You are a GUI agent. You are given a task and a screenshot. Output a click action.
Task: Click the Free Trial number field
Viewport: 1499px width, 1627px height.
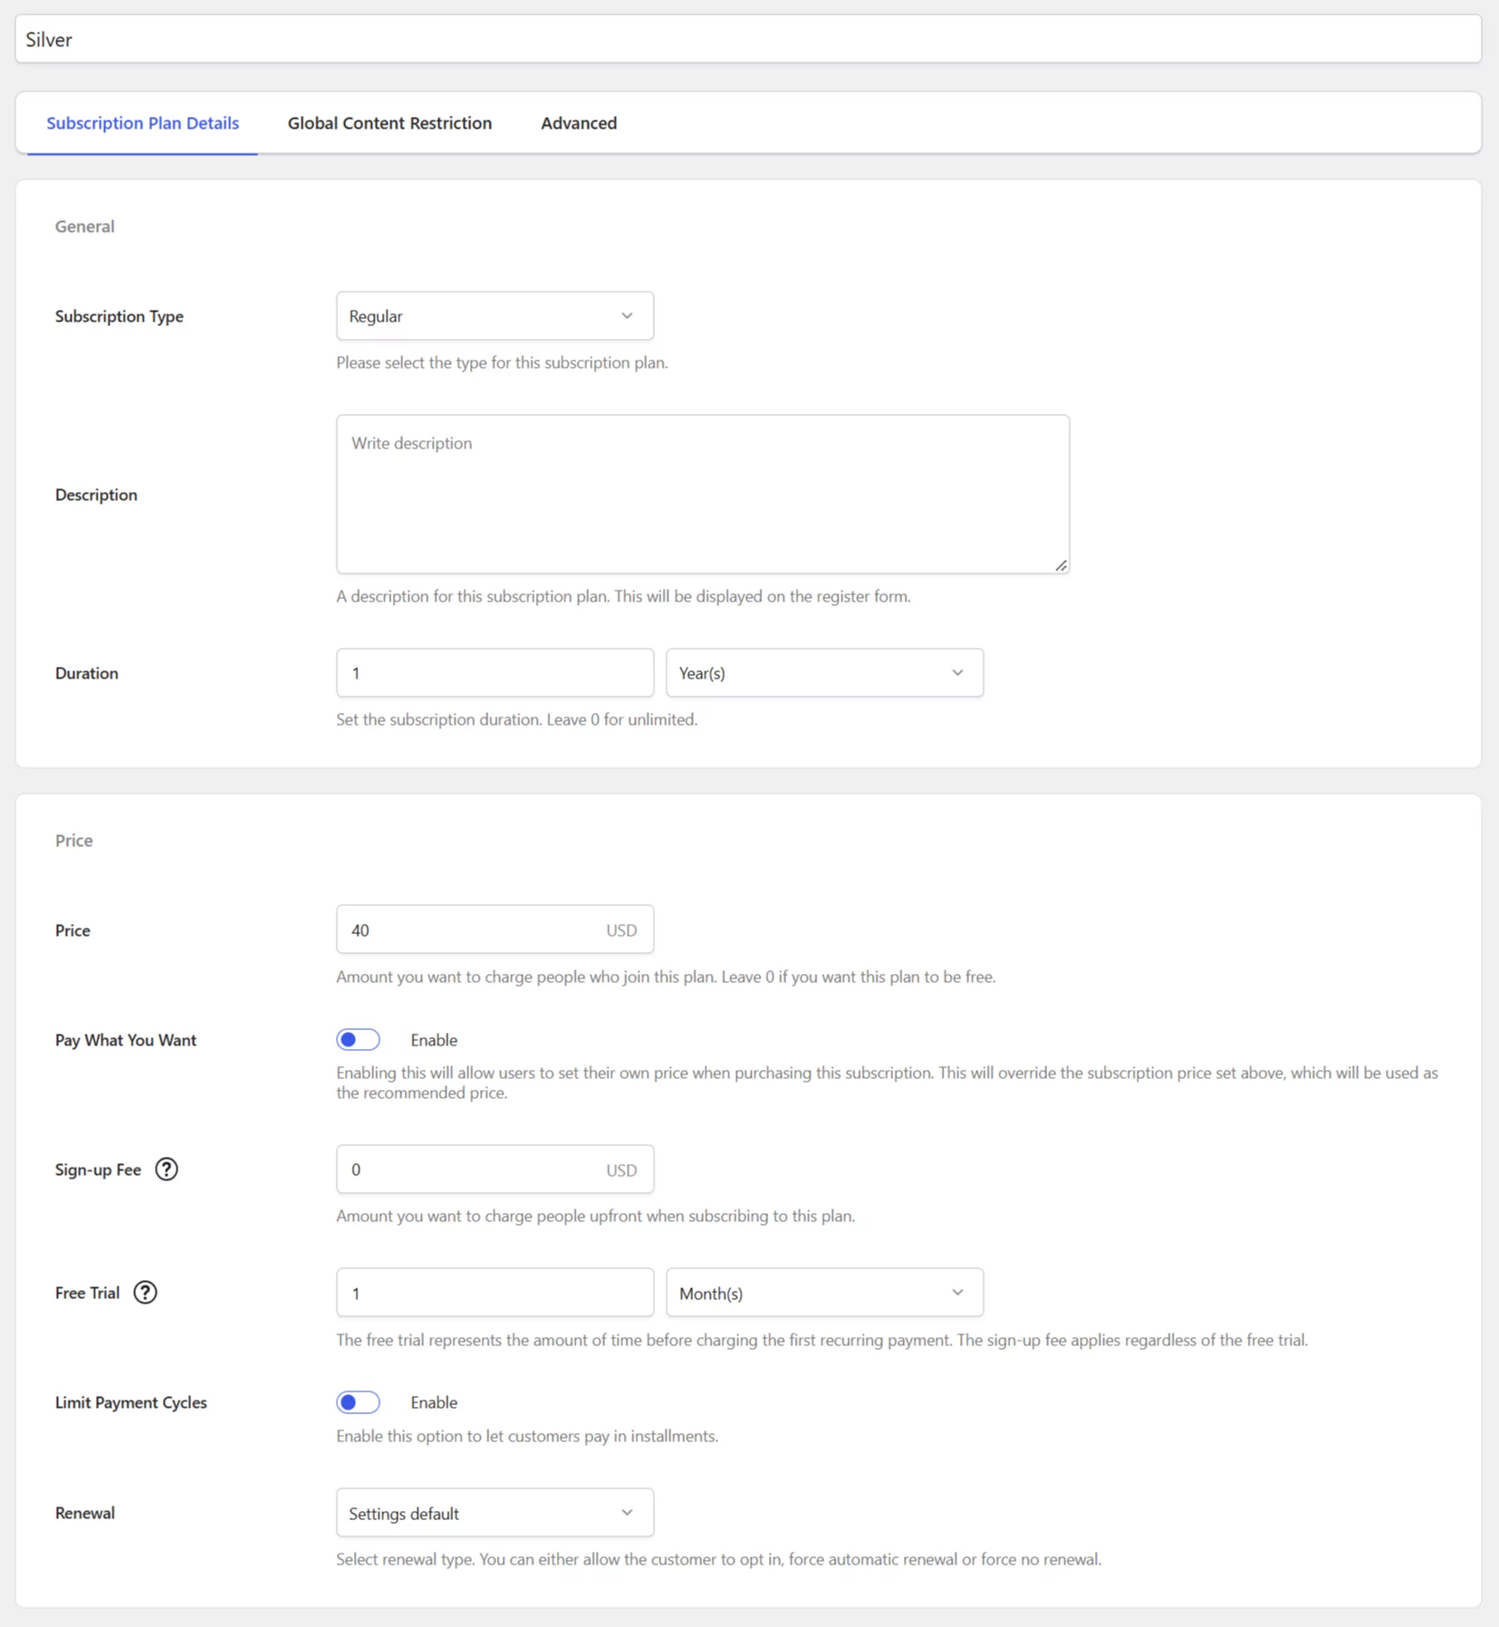click(495, 1293)
